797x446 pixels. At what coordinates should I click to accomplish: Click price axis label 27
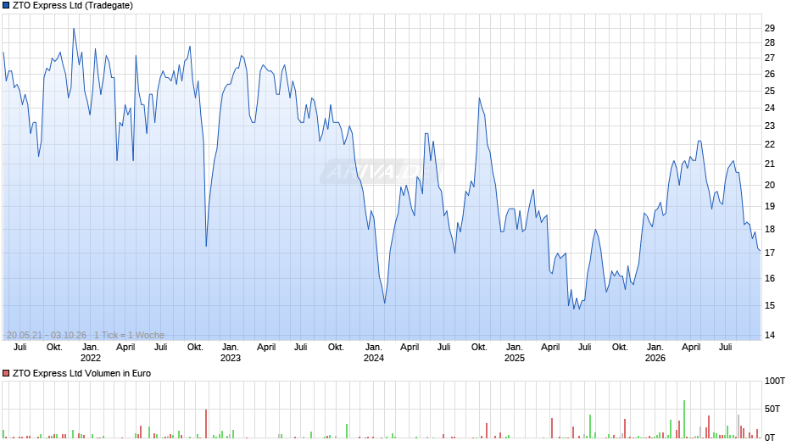pos(770,58)
